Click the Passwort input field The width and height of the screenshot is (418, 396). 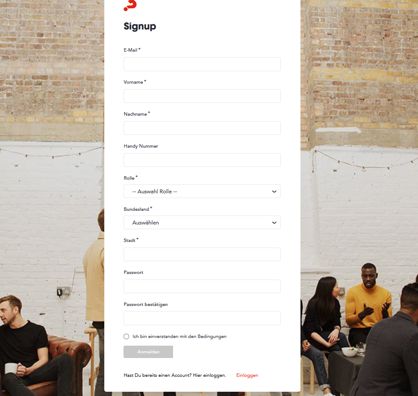pos(202,286)
